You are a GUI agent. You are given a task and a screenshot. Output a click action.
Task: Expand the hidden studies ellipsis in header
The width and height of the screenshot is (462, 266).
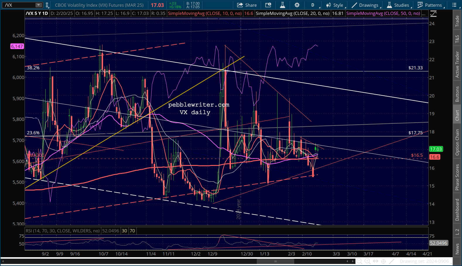click(424, 13)
